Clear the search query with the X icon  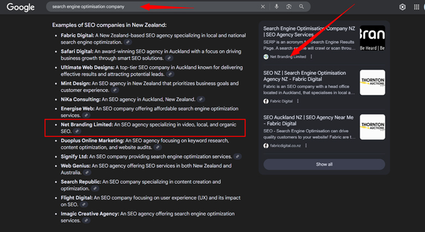click(263, 7)
